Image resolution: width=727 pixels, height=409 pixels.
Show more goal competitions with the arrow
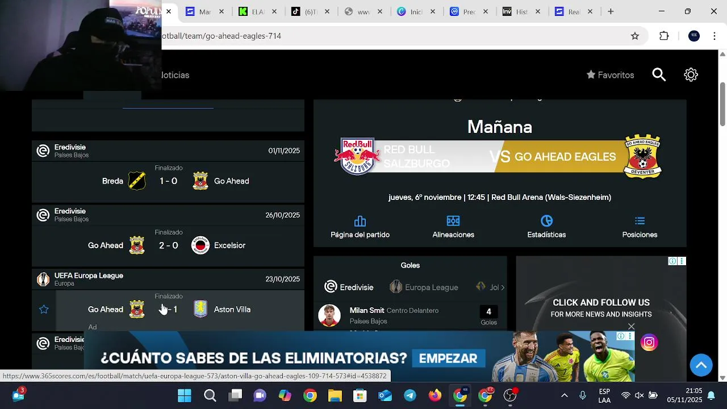point(502,287)
